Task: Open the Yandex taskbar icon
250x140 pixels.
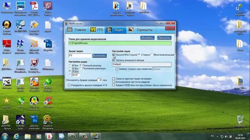Action: pos(49,136)
